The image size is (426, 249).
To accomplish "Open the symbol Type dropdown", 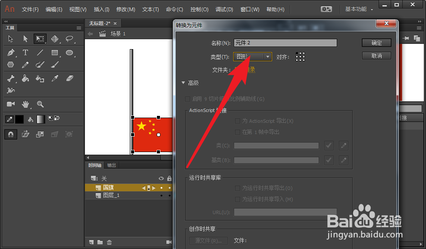I will [253, 56].
